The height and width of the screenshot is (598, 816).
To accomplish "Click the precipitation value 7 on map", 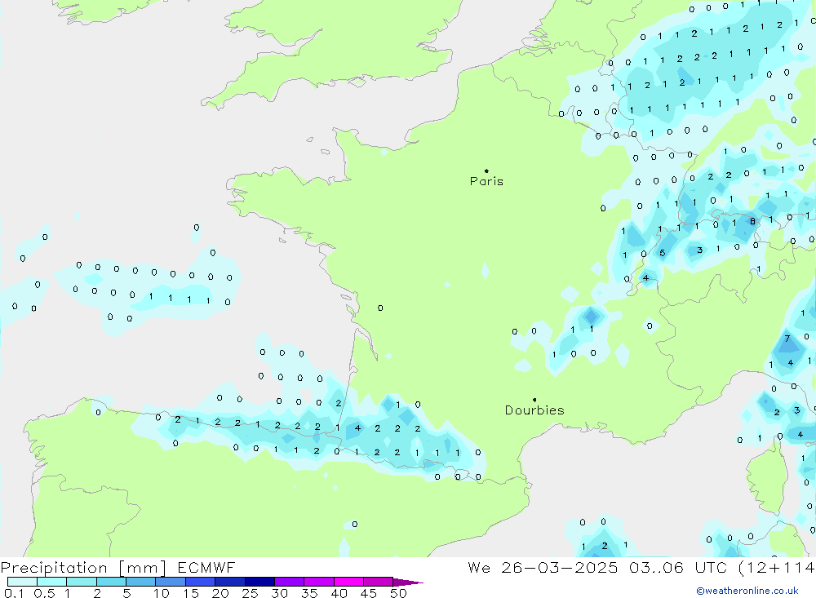I will pyautogui.click(x=787, y=339).
